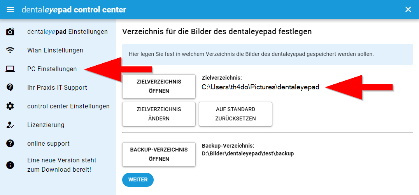Screen dimensions: 419x195
Task: Select the new version download notice
Action: pyautogui.click(x=62, y=165)
